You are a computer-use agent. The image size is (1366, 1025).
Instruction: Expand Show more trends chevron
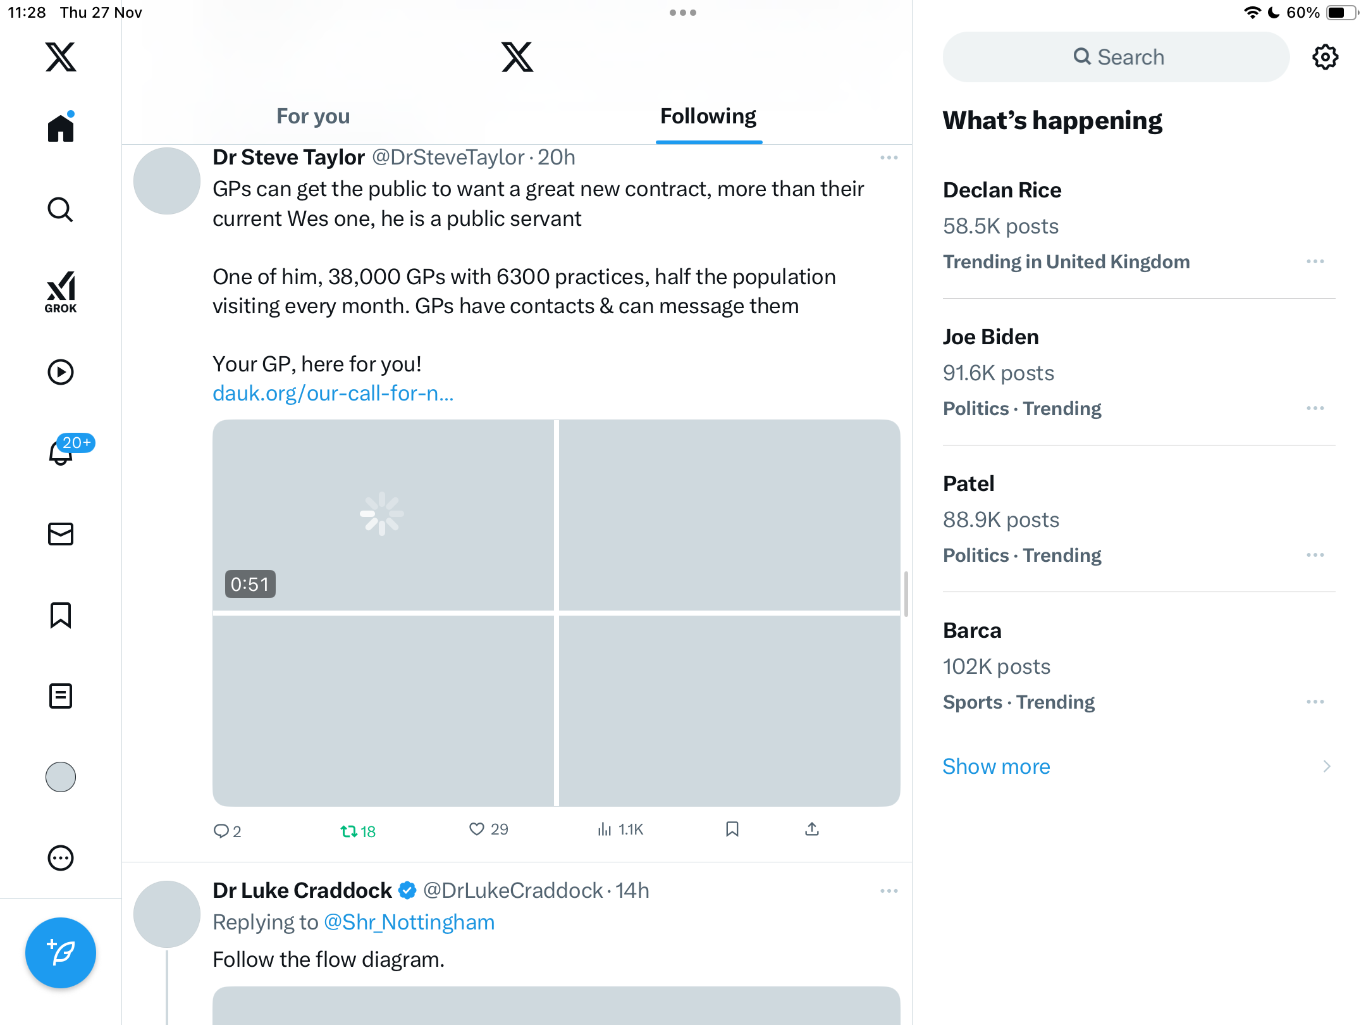(1326, 766)
